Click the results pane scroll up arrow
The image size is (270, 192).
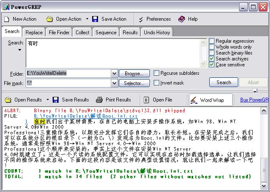[x=264, y=111]
